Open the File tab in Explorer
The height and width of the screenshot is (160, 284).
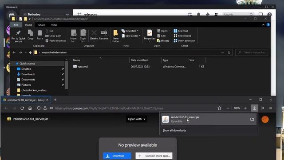16,25
